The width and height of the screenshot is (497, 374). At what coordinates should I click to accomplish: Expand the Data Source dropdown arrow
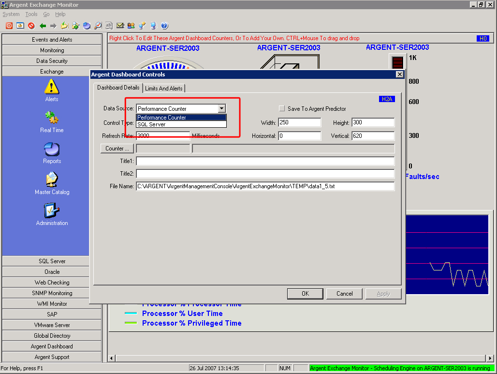click(x=221, y=109)
